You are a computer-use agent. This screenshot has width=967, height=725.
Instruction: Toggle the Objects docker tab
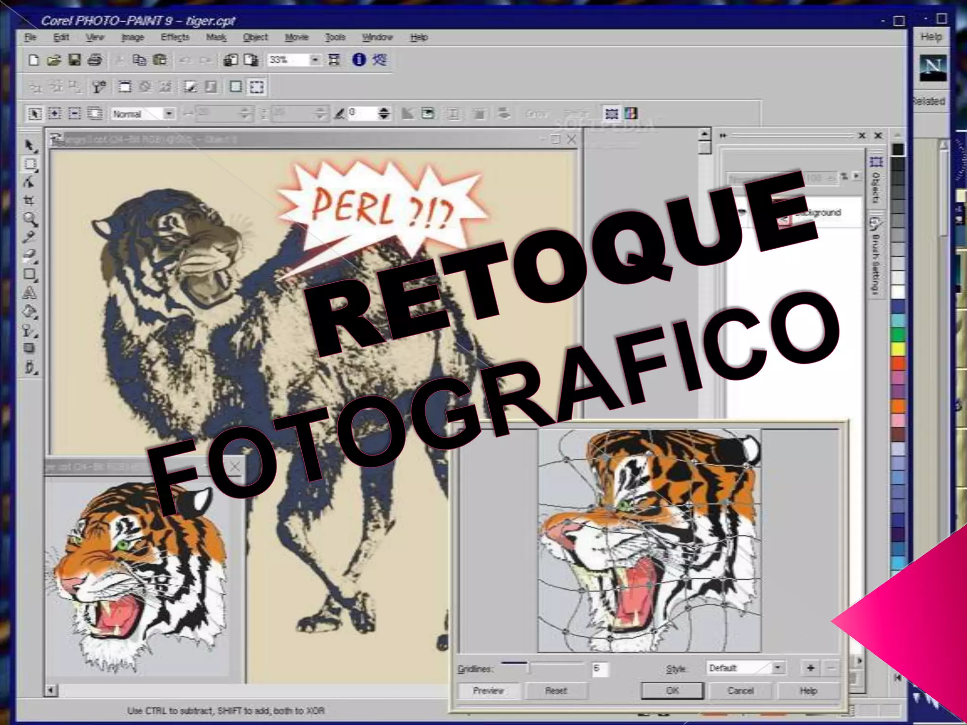point(876,181)
